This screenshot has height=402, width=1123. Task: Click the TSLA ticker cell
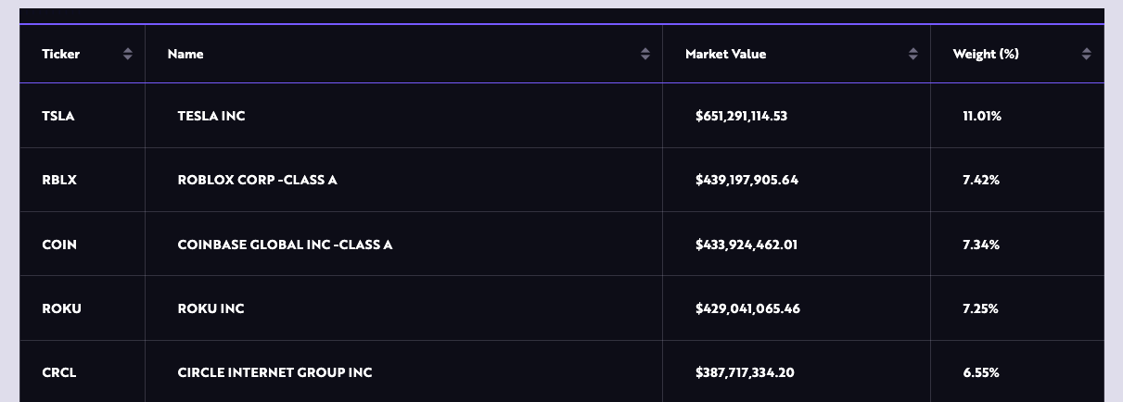[x=57, y=116]
